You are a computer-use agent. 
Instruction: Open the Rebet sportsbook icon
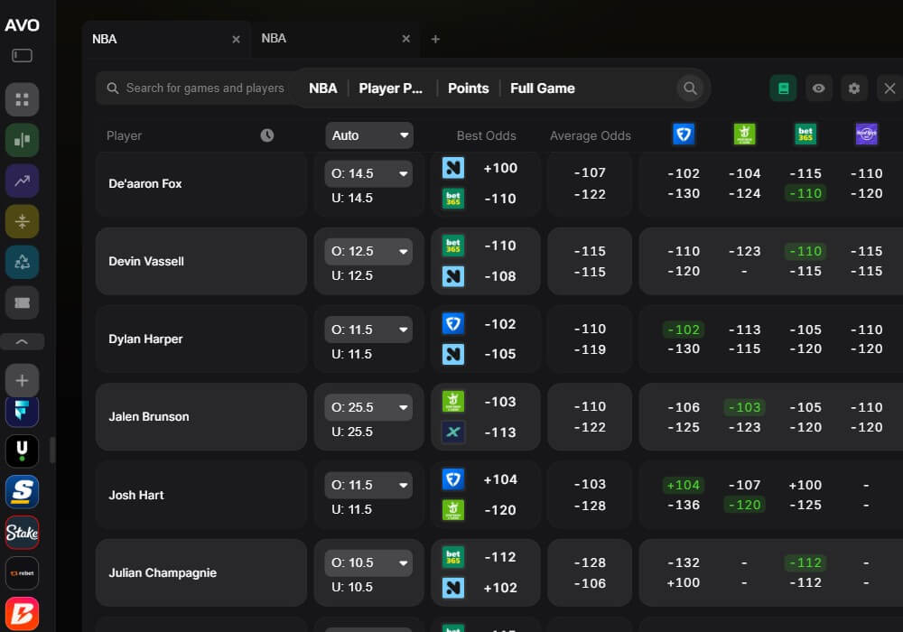(x=22, y=572)
